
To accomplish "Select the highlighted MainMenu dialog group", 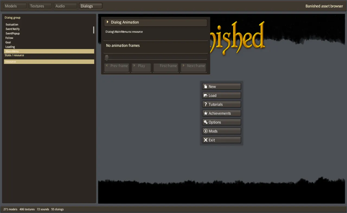I will tap(49, 51).
